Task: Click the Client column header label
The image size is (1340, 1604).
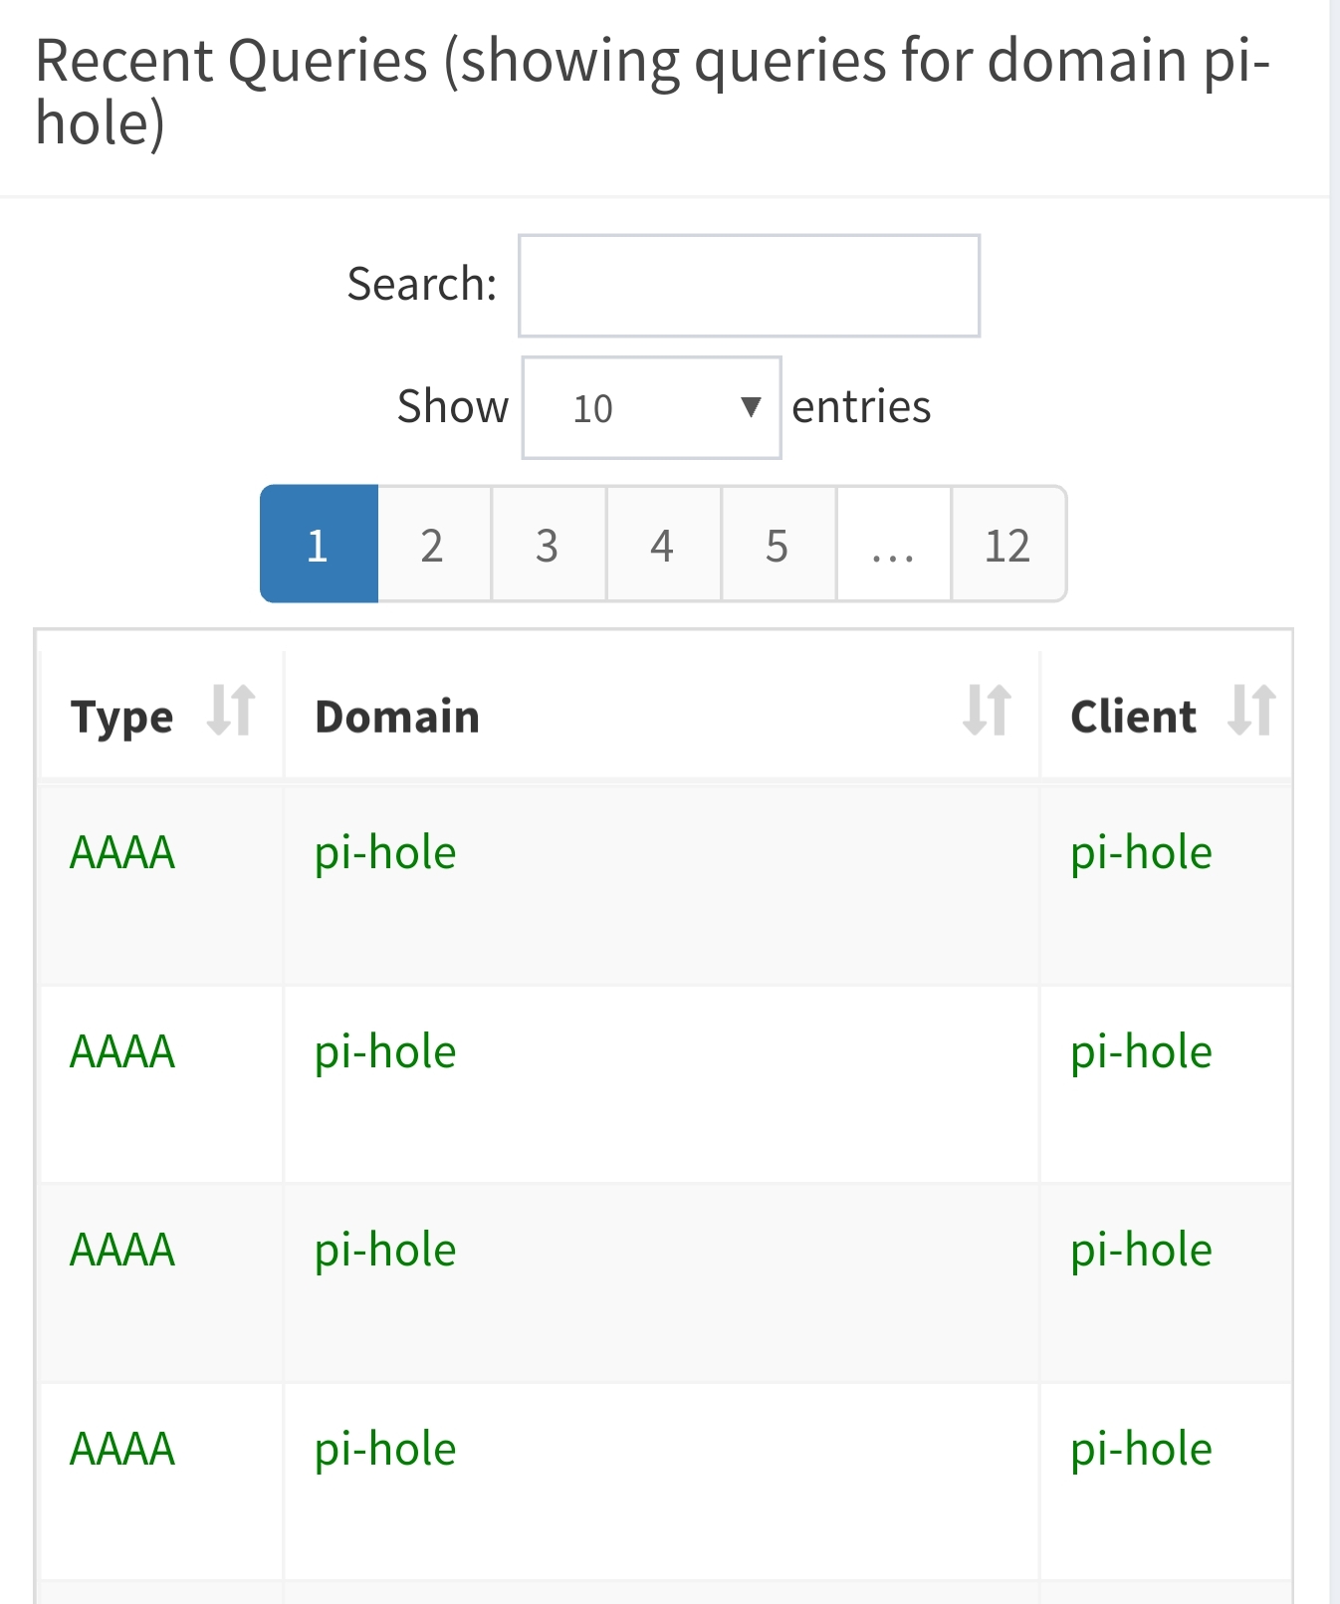Action: (x=1133, y=717)
